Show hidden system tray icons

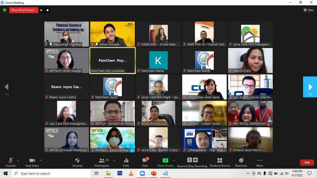click(x=248, y=173)
